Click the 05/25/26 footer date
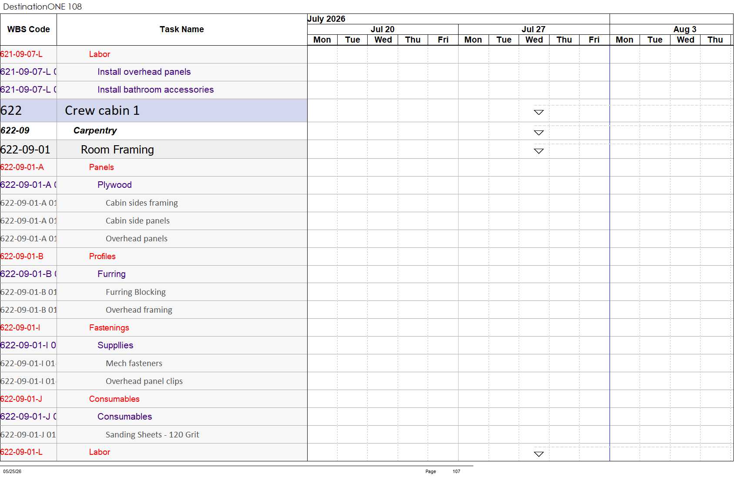The height and width of the screenshot is (477, 734). click(x=12, y=471)
